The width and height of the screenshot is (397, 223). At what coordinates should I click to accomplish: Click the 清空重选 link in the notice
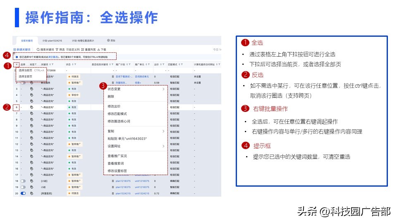pos(53,57)
